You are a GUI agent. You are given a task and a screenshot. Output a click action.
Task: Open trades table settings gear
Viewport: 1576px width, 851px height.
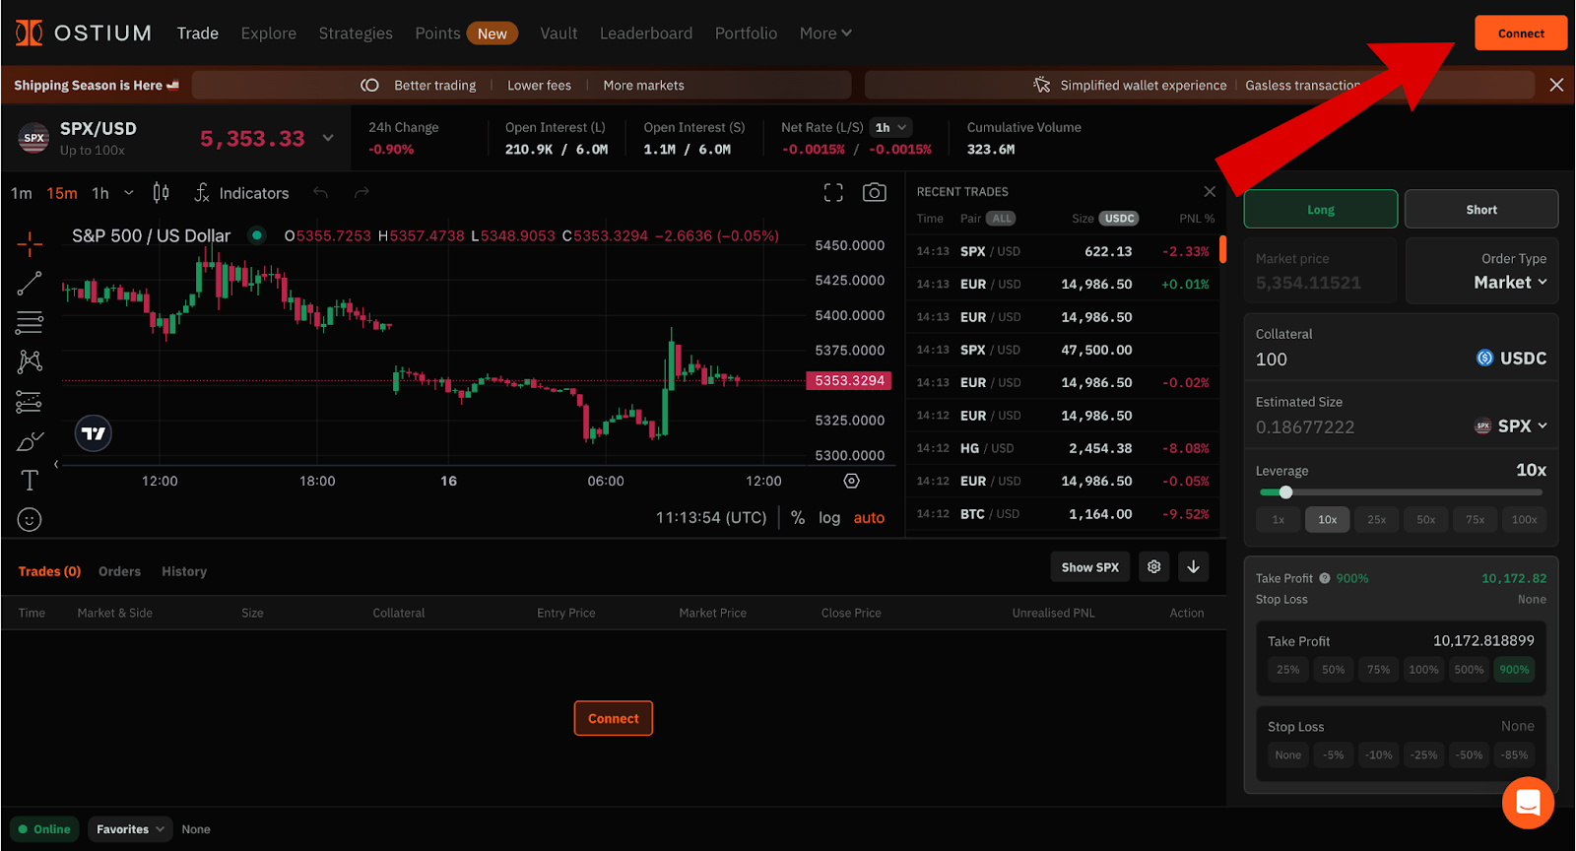point(1154,566)
